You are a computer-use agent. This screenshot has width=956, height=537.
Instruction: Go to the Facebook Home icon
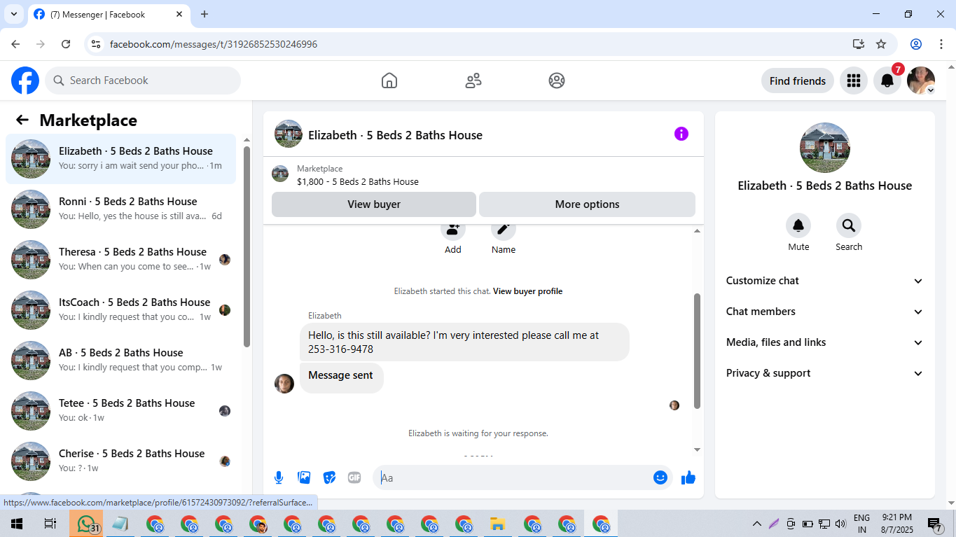389,81
